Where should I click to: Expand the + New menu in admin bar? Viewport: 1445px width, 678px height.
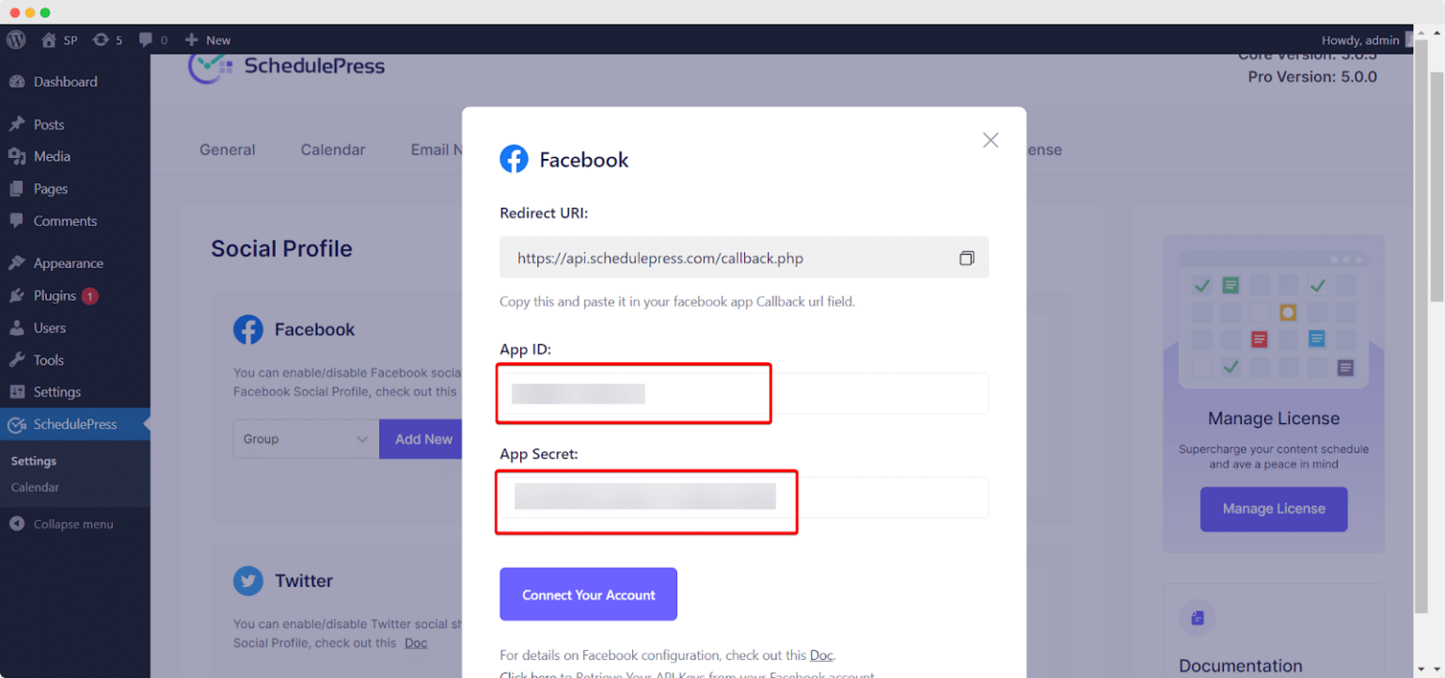pyautogui.click(x=207, y=39)
